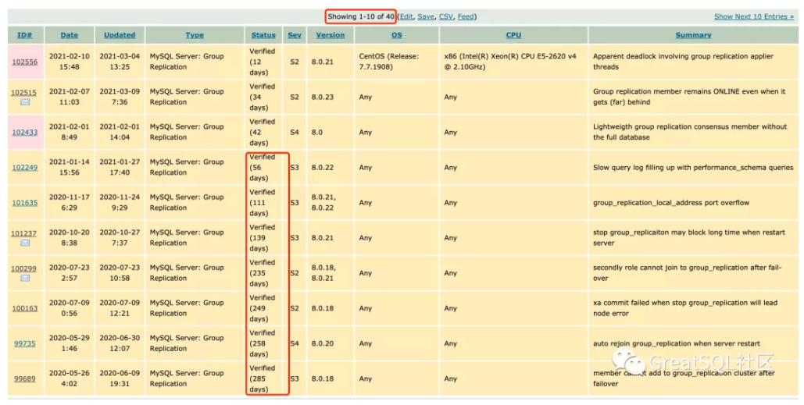Open the Feed link

coord(466,16)
